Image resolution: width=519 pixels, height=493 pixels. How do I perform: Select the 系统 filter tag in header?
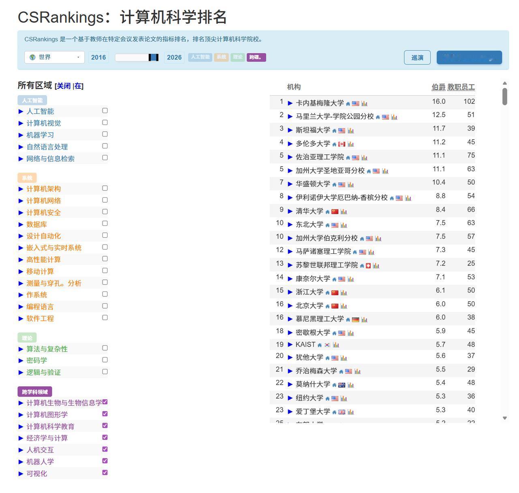point(221,57)
